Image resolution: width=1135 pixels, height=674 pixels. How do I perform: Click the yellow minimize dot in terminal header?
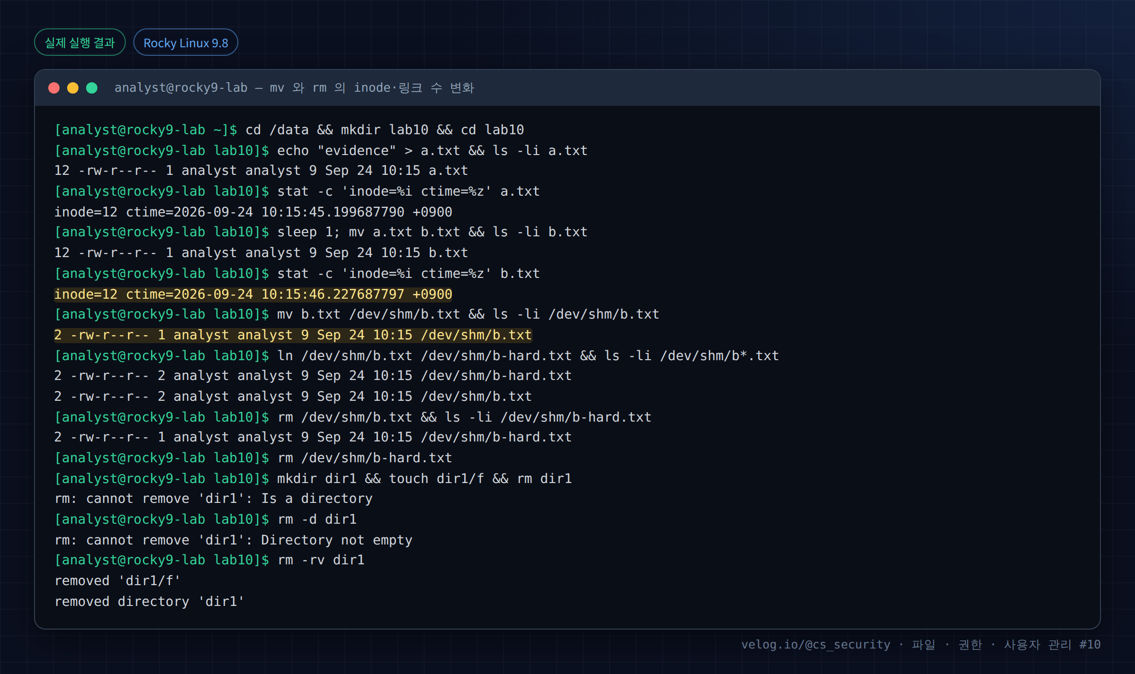[73, 88]
